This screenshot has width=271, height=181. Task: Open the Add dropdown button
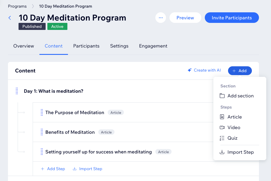(240, 71)
